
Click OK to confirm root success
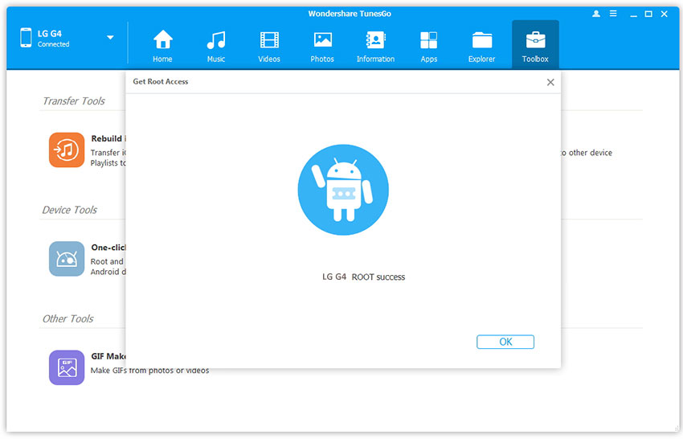tap(505, 342)
